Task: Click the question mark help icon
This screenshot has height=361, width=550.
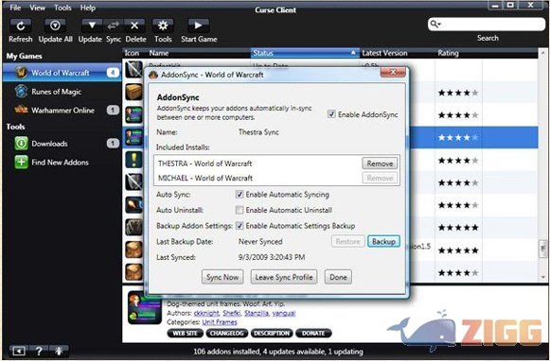Action: click(39, 351)
